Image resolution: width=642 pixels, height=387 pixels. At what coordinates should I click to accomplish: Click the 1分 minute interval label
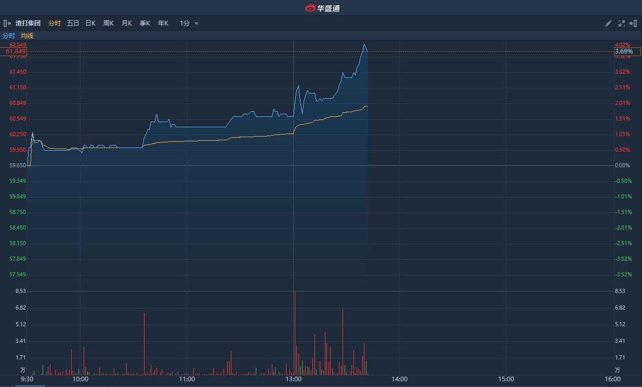tap(185, 23)
